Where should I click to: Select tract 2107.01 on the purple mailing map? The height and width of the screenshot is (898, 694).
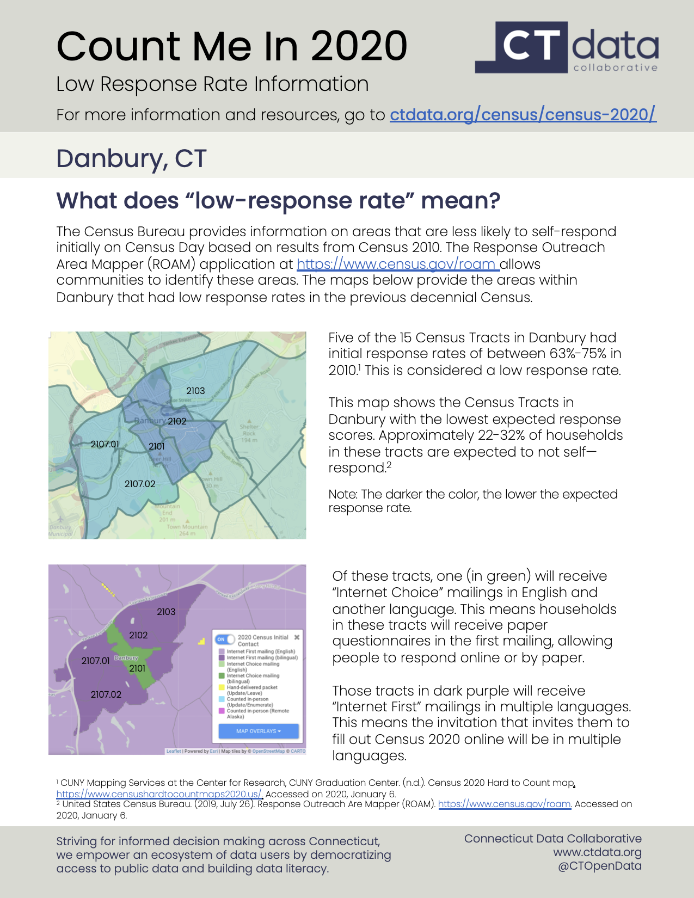[95, 661]
